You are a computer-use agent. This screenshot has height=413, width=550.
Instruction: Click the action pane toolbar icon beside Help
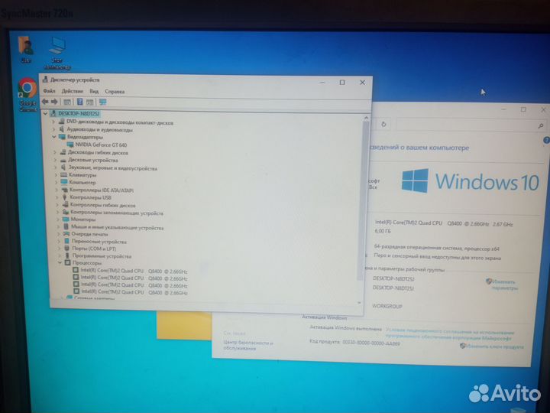[90, 102]
